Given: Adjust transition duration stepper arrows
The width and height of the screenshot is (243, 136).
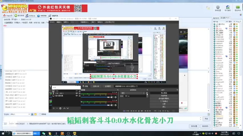Looking at the screenshot, I should pyautogui.click(x=147, y=96).
